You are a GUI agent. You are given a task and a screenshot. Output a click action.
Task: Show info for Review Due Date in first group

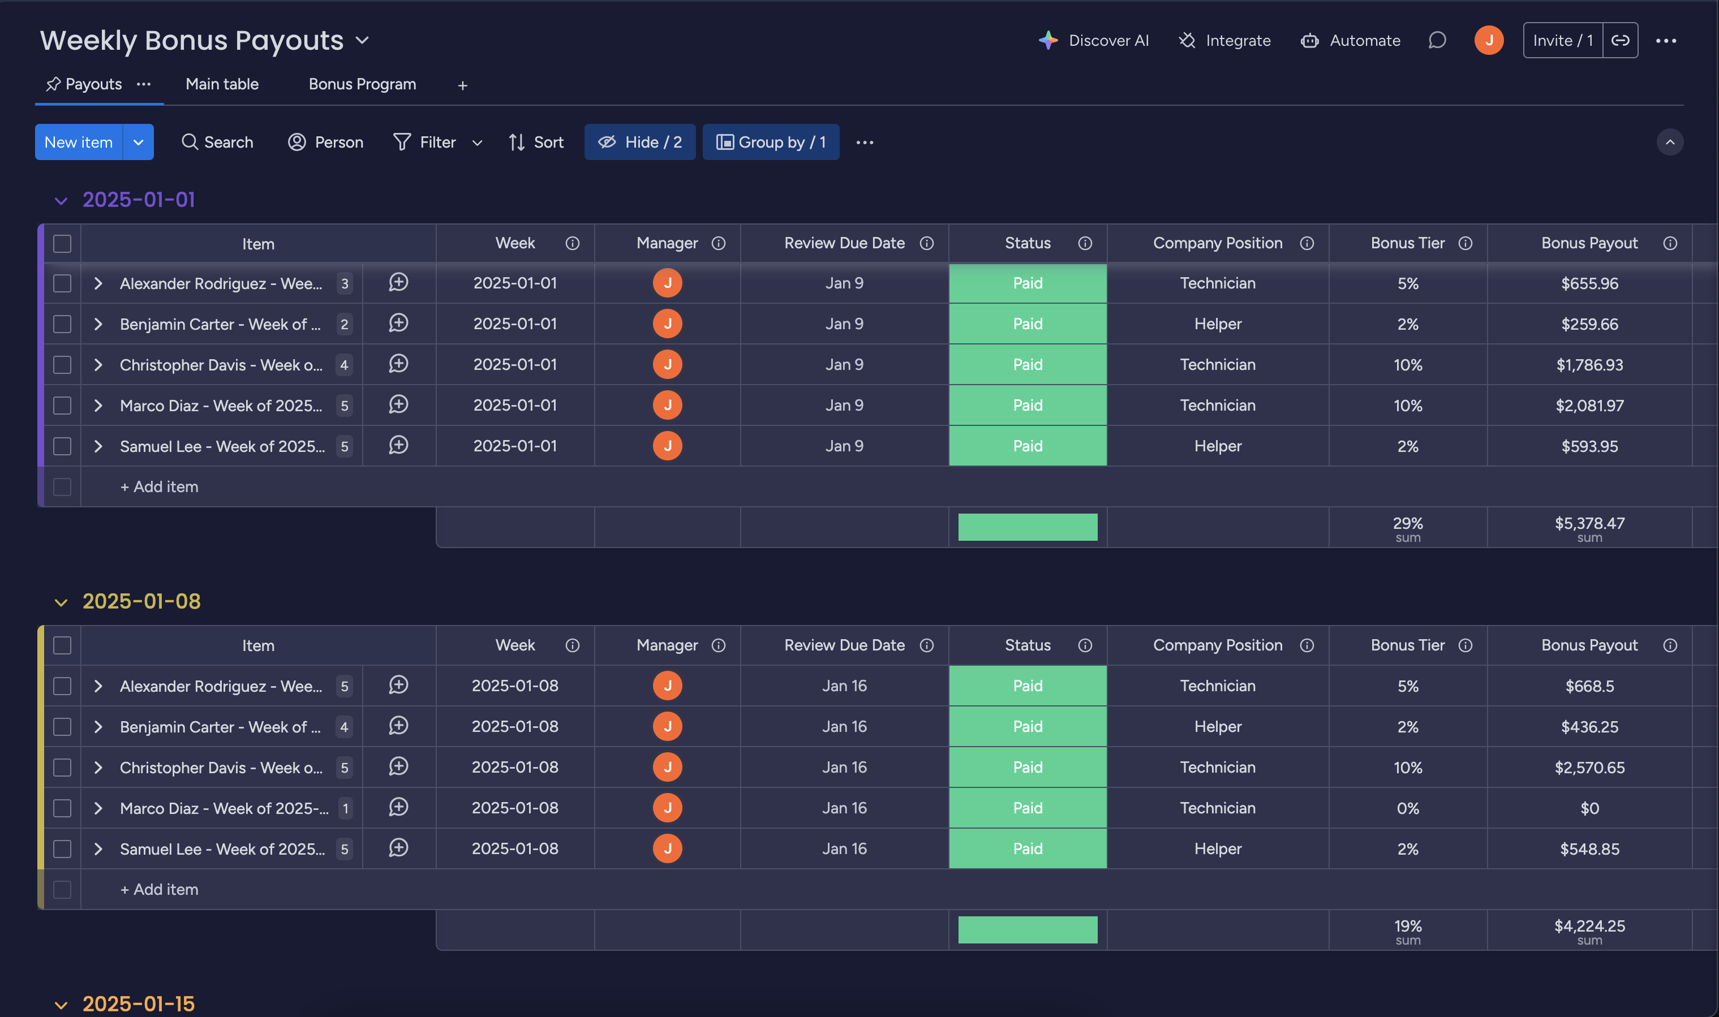[927, 243]
